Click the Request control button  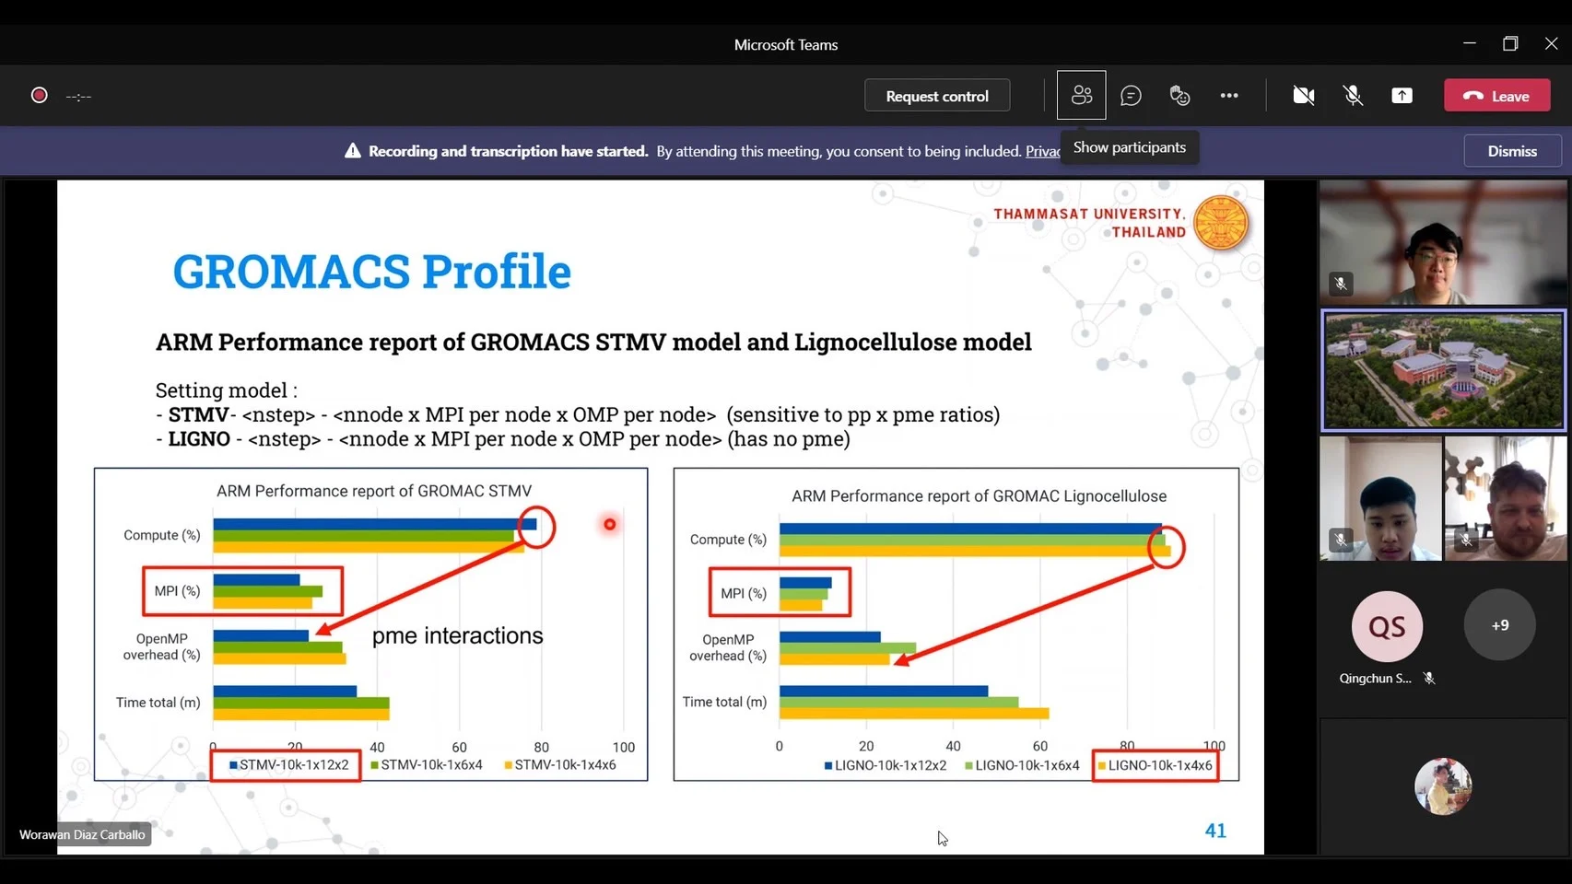click(x=936, y=96)
